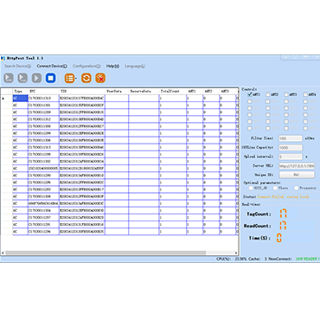Click the MAC Unique ID button
320x320 pixels.
(297, 175)
